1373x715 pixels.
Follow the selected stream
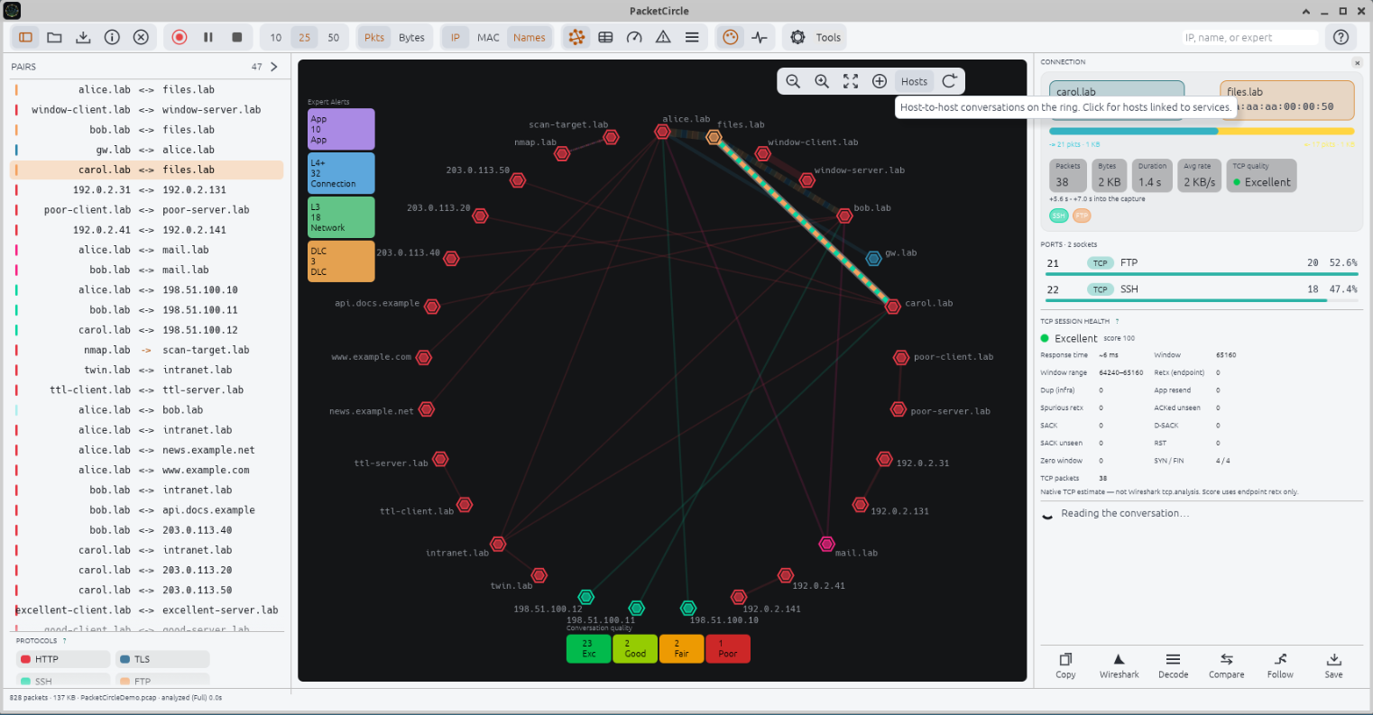tap(1280, 665)
